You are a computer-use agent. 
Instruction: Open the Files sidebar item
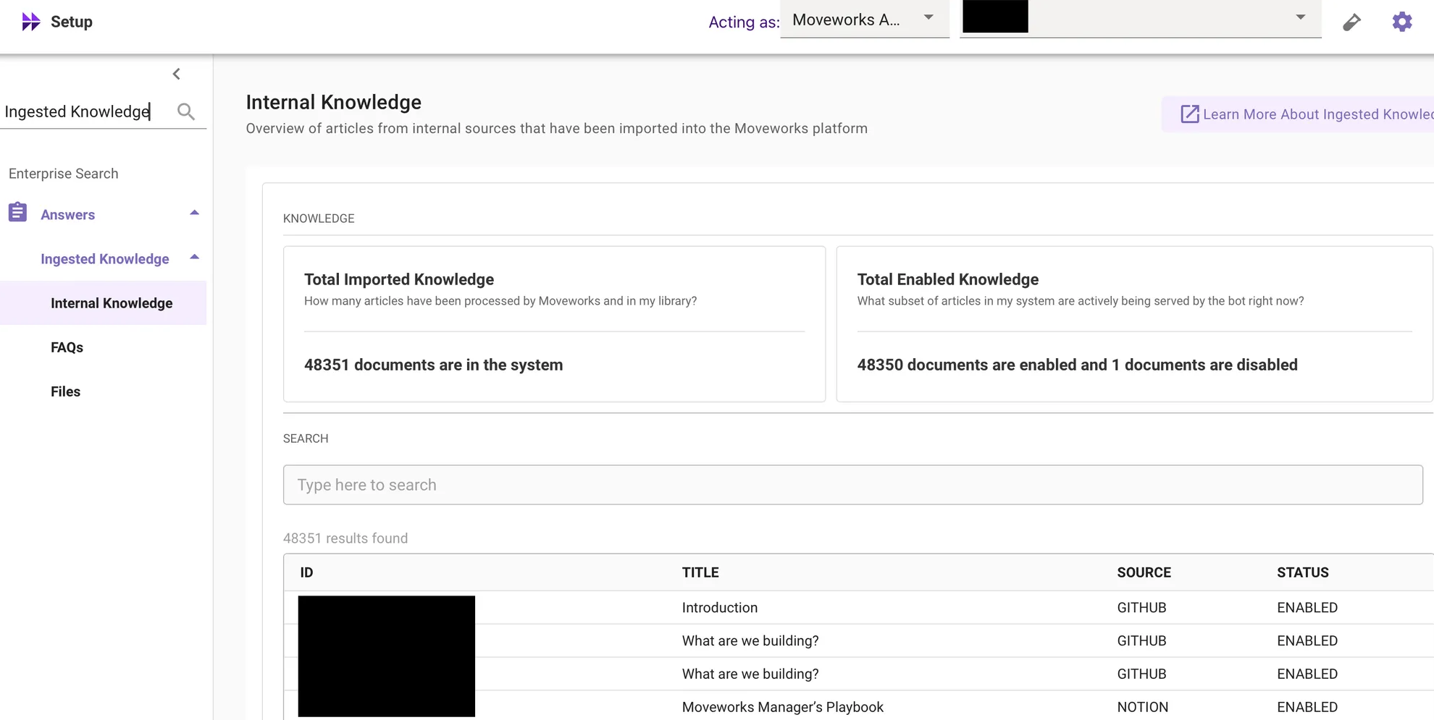coord(65,391)
